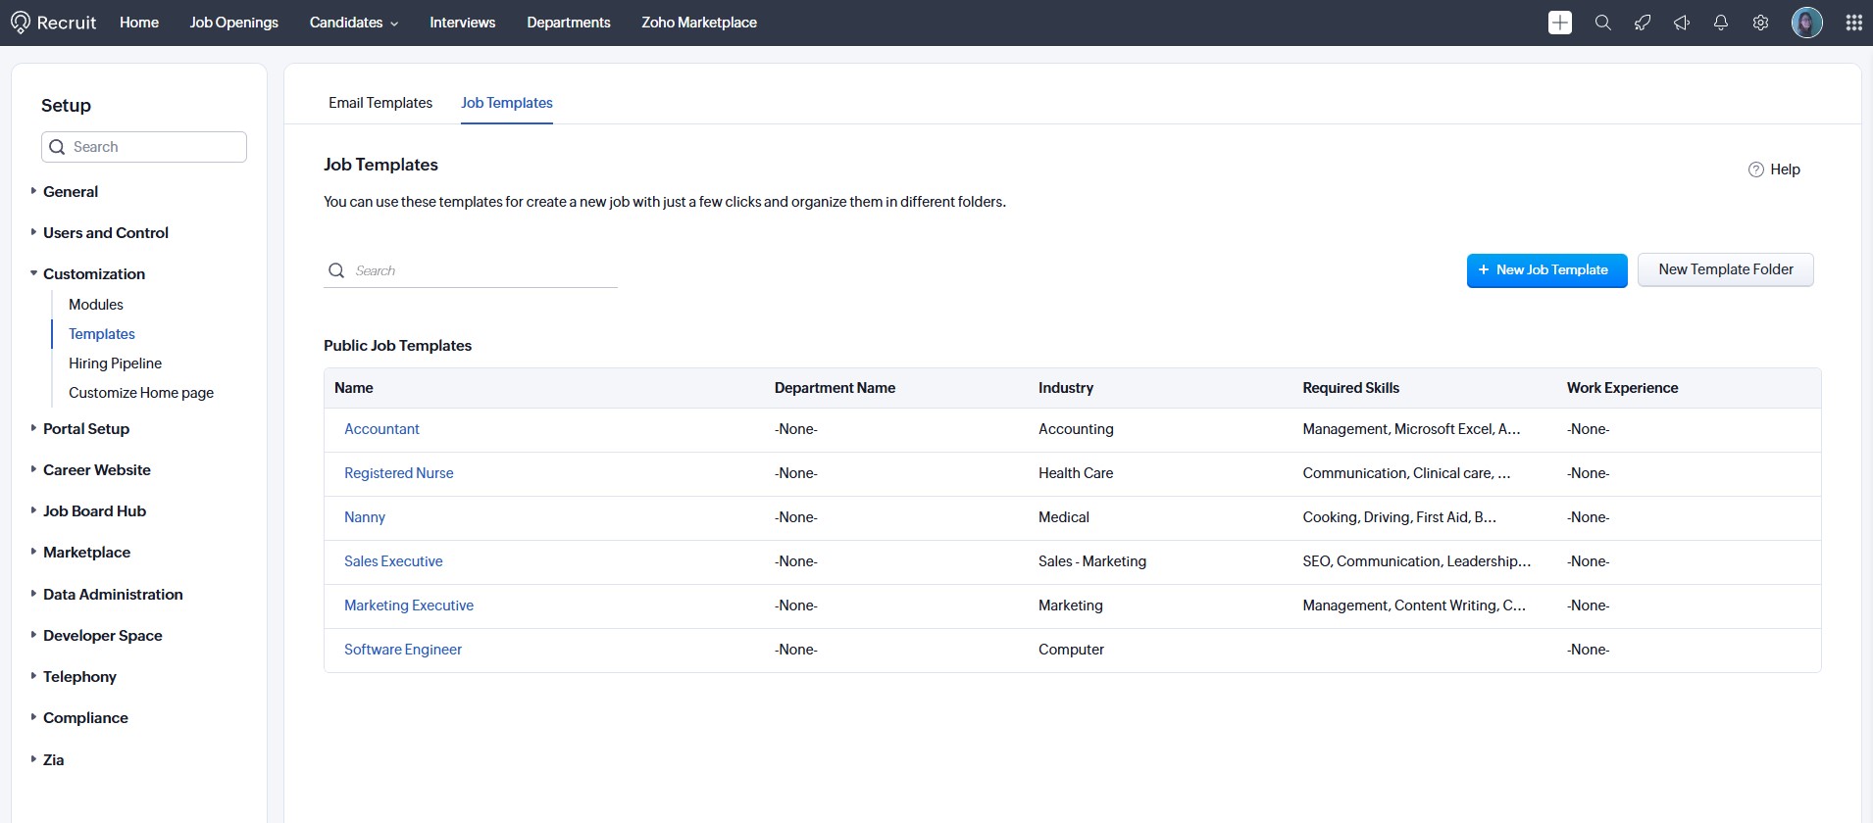The height and width of the screenshot is (823, 1873).
Task: Click the rocket icon in top bar
Action: point(1643,23)
